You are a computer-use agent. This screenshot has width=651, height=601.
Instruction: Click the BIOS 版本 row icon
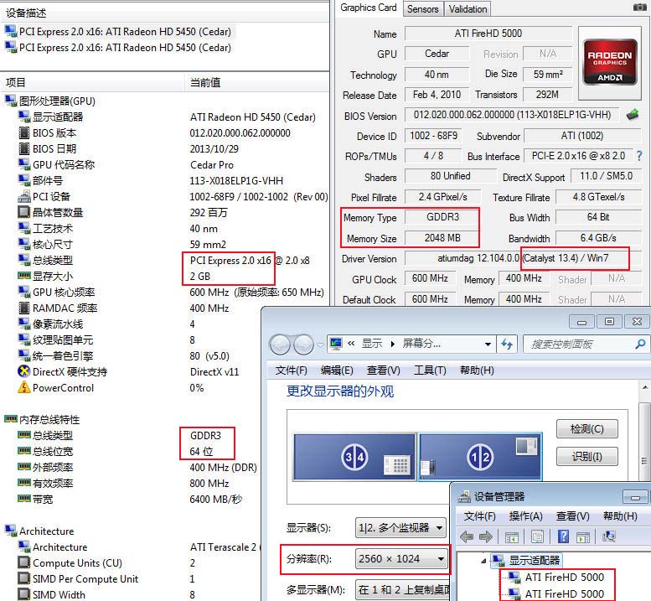tap(24, 133)
